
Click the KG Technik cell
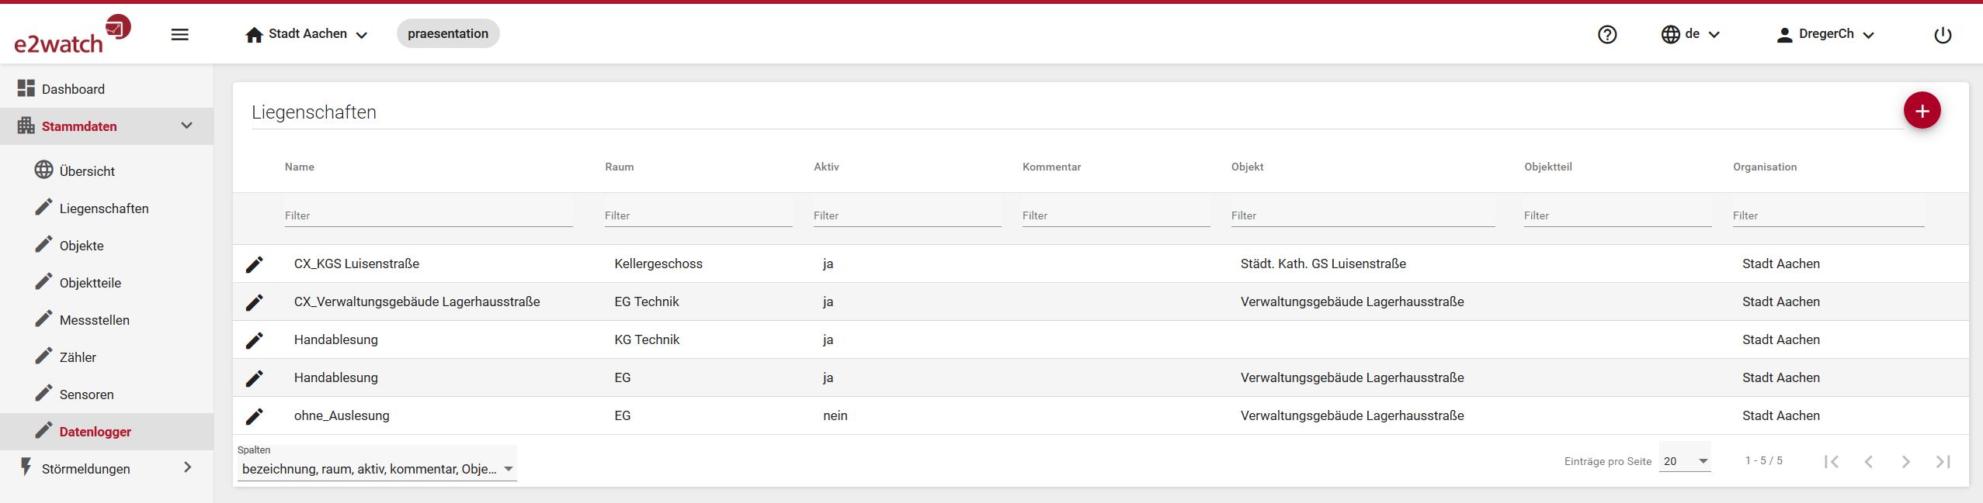[x=646, y=339]
